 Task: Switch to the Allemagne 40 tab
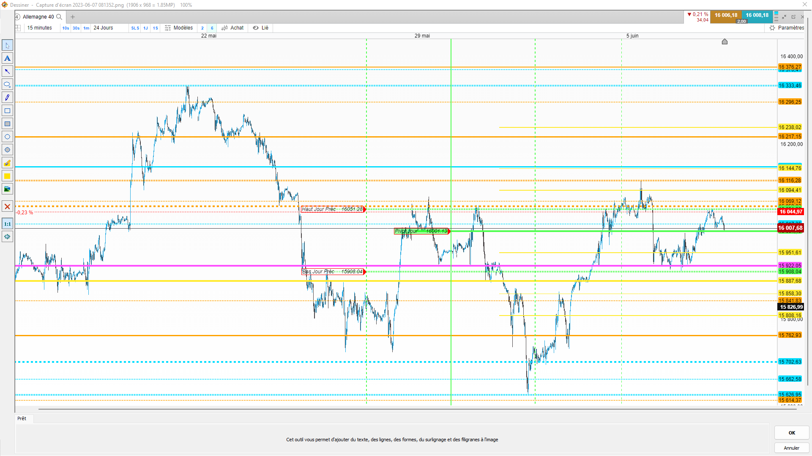tap(38, 17)
